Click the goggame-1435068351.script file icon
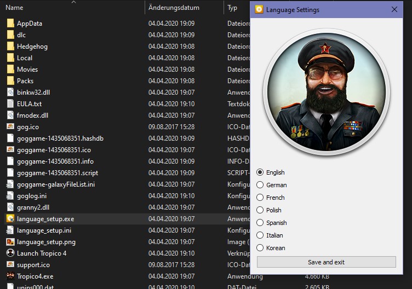Viewport: 412px width, 289px height. click(x=10, y=173)
